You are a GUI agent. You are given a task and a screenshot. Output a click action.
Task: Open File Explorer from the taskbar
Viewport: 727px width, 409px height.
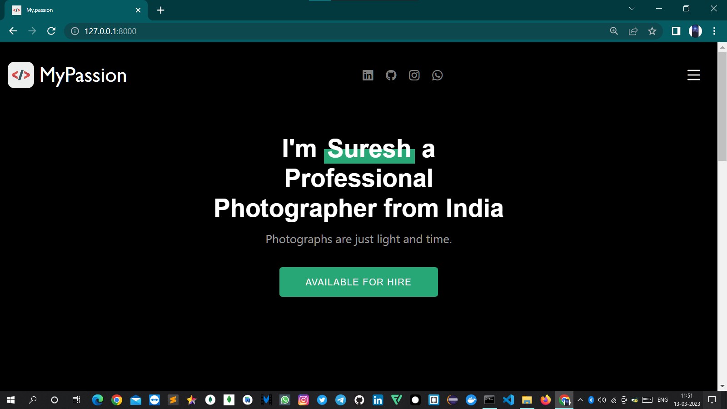tap(527, 400)
